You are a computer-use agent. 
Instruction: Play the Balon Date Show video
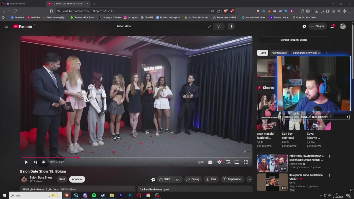pos(27,162)
